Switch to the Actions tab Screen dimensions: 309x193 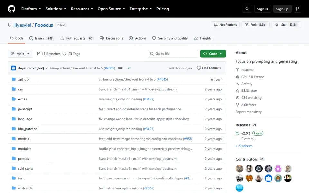(137, 38)
